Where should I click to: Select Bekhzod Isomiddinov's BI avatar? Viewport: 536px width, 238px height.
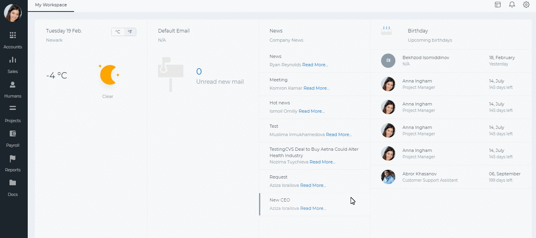point(388,60)
